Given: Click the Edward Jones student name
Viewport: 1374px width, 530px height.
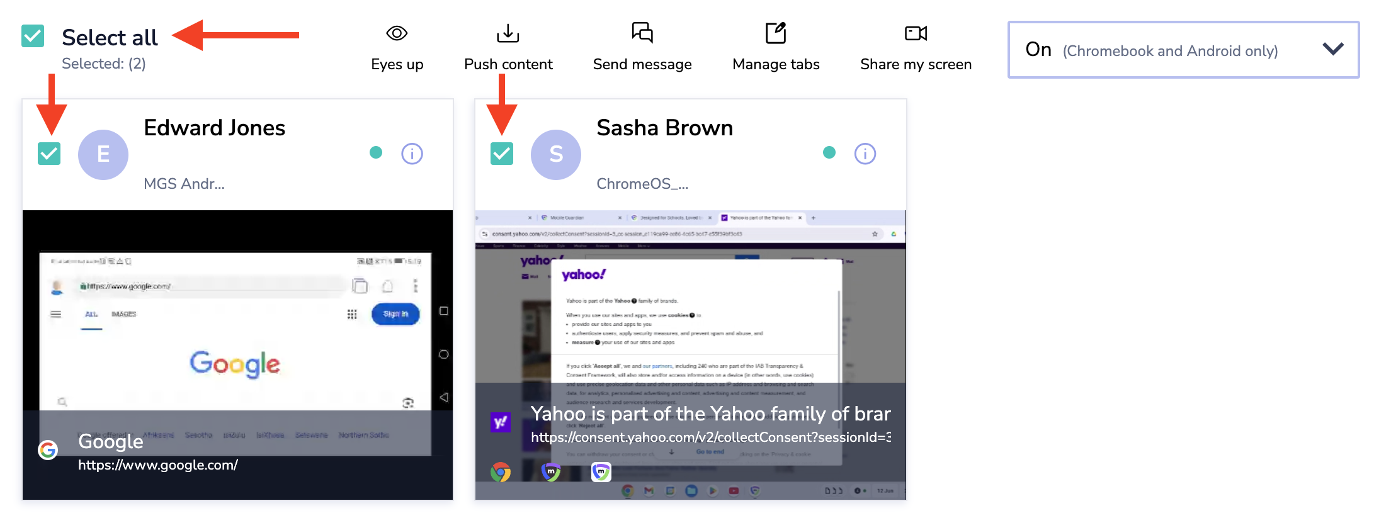Looking at the screenshot, I should (x=214, y=128).
